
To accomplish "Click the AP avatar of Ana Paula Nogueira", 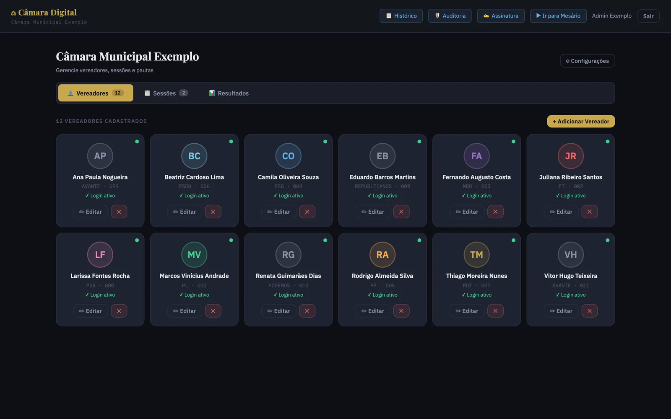I will pos(100,156).
